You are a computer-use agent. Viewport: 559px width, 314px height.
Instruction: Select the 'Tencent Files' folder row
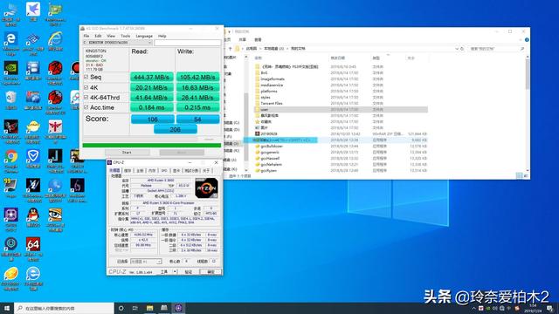[342, 103]
